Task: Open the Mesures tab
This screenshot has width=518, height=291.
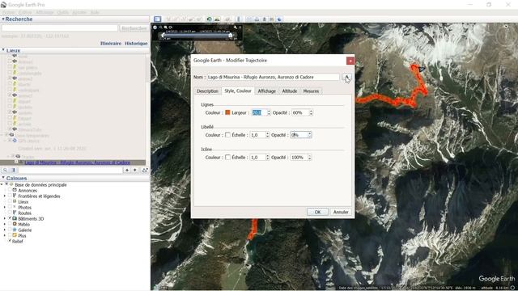Action: (x=311, y=91)
